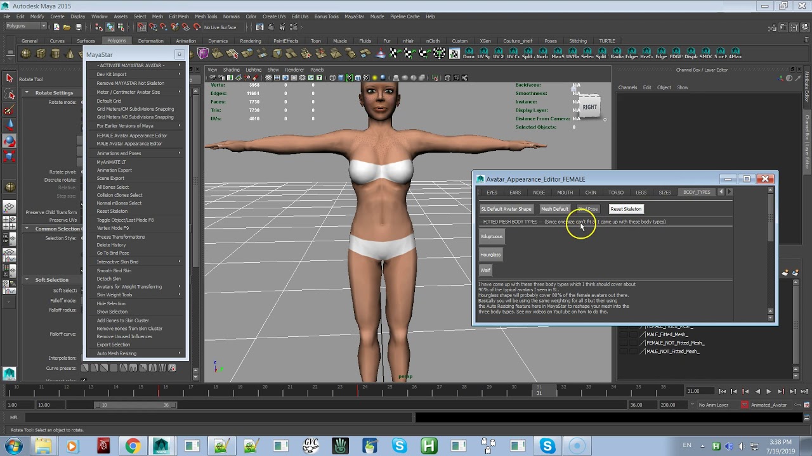Open the SIZES tab in Avatar editor
This screenshot has width=812, height=456.
[665, 193]
